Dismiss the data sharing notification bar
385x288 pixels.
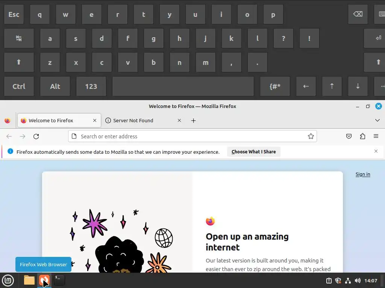tap(376, 151)
